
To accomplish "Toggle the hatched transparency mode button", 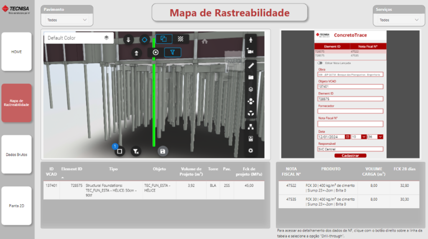I will point(181,39).
